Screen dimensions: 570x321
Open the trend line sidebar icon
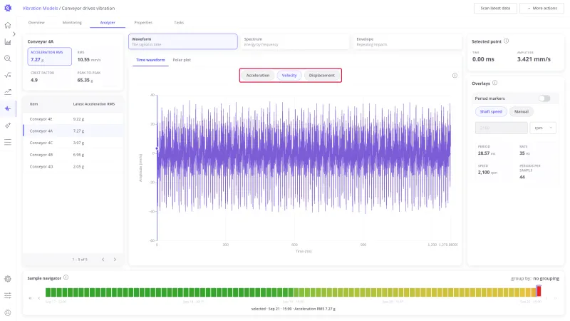[x=8, y=92]
